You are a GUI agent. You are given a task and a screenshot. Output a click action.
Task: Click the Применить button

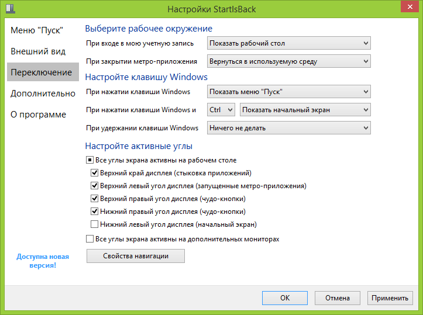(x=390, y=297)
